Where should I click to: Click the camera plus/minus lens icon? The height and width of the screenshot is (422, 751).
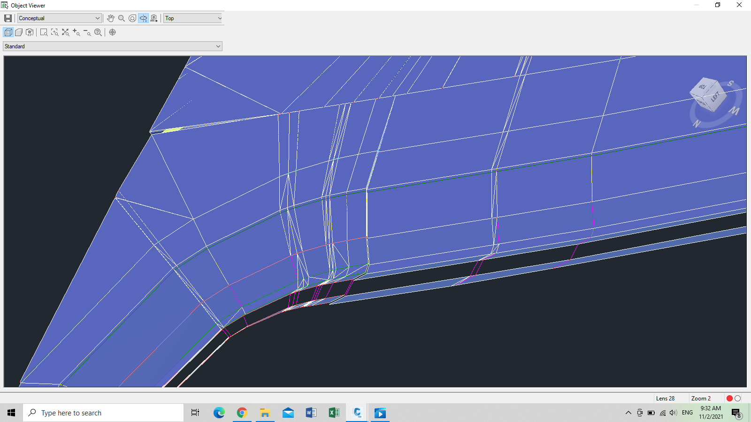(x=30, y=32)
